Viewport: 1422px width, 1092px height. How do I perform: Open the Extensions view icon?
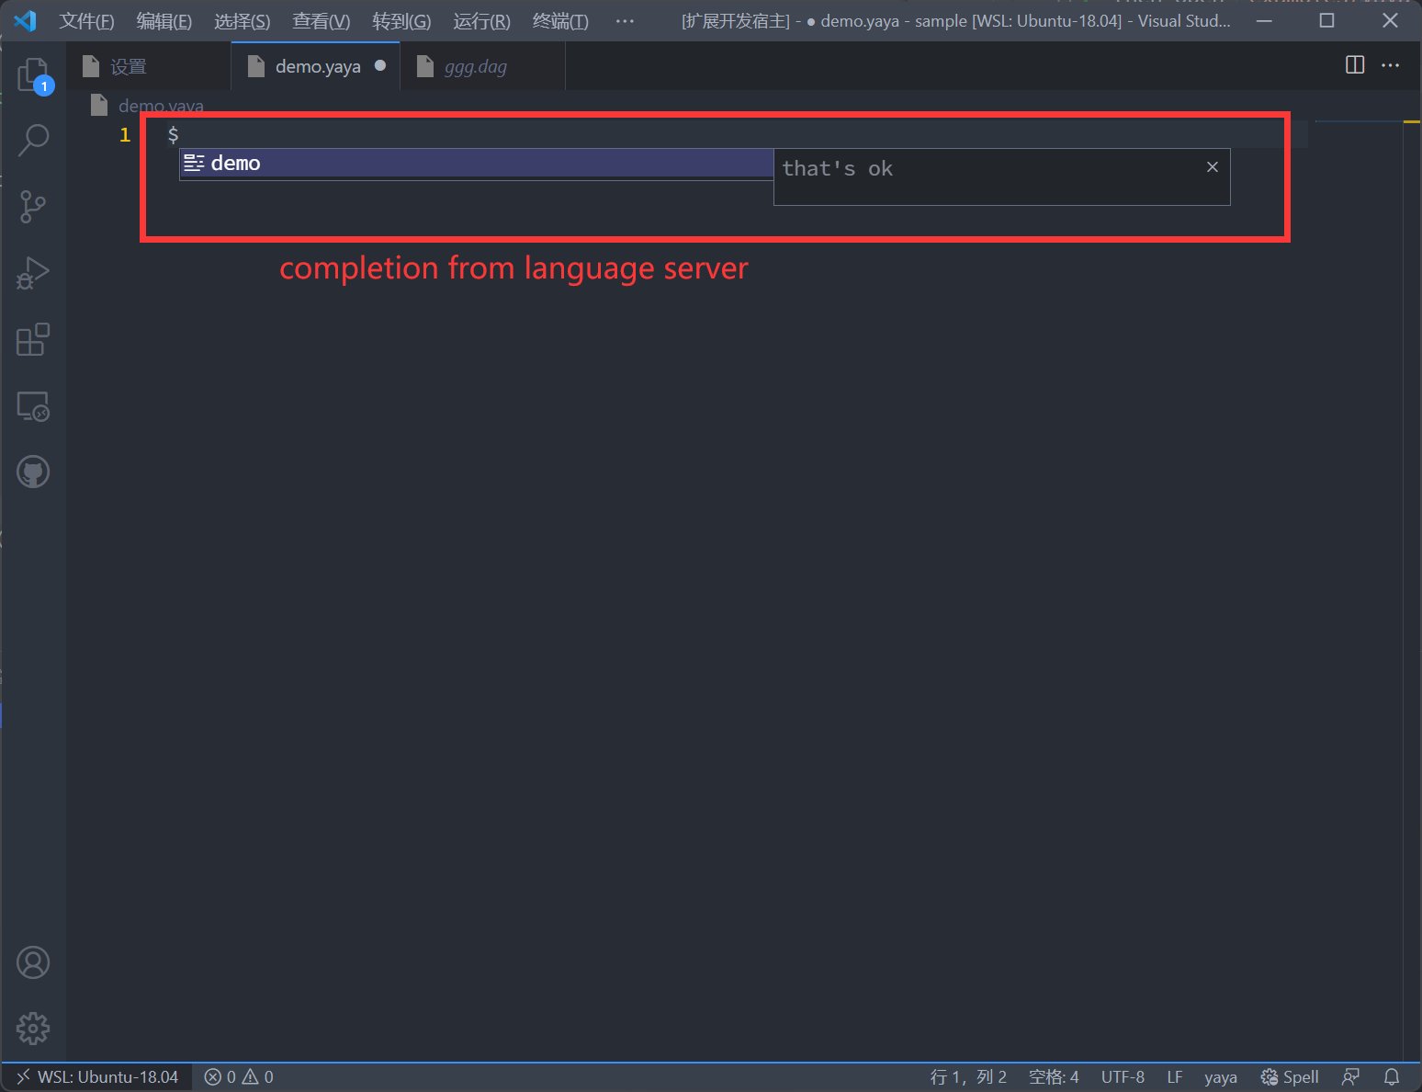(x=34, y=339)
